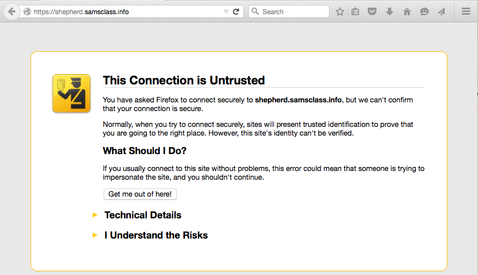
Task: Open the URL bar history dropdown
Action: [226, 11]
